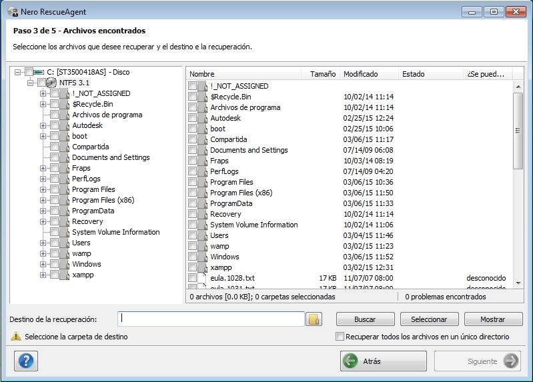Sort by Tamaño column header
The height and width of the screenshot is (382, 533).
[321, 74]
